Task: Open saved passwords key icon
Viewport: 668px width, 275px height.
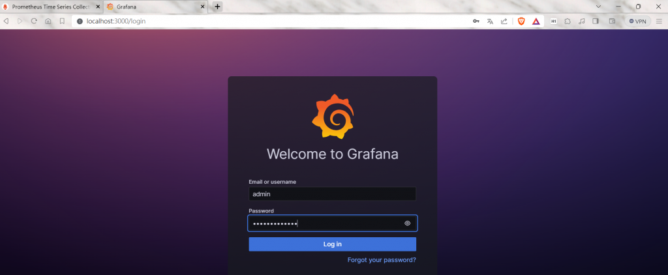Action: 476,21
